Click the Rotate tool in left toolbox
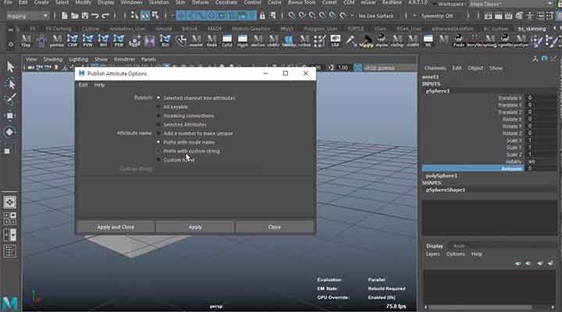 (x=10, y=132)
